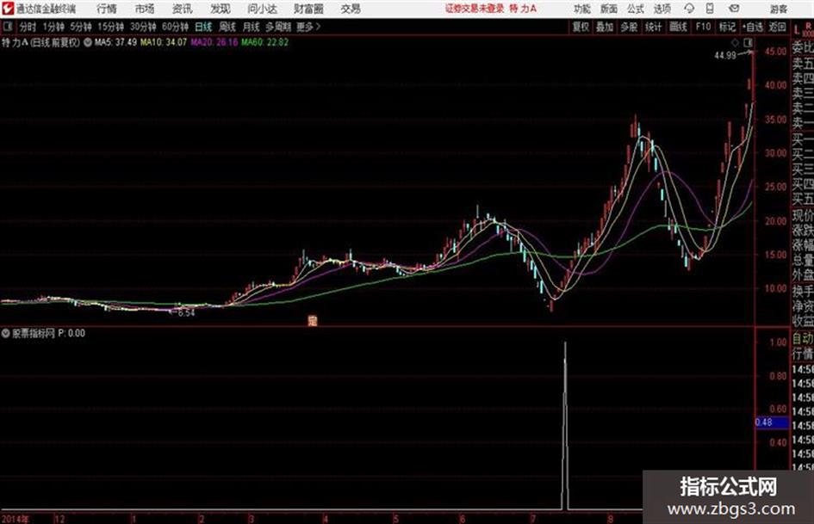
Task: Click the MA60: 22.82 green indicator label
Action: coord(264,42)
